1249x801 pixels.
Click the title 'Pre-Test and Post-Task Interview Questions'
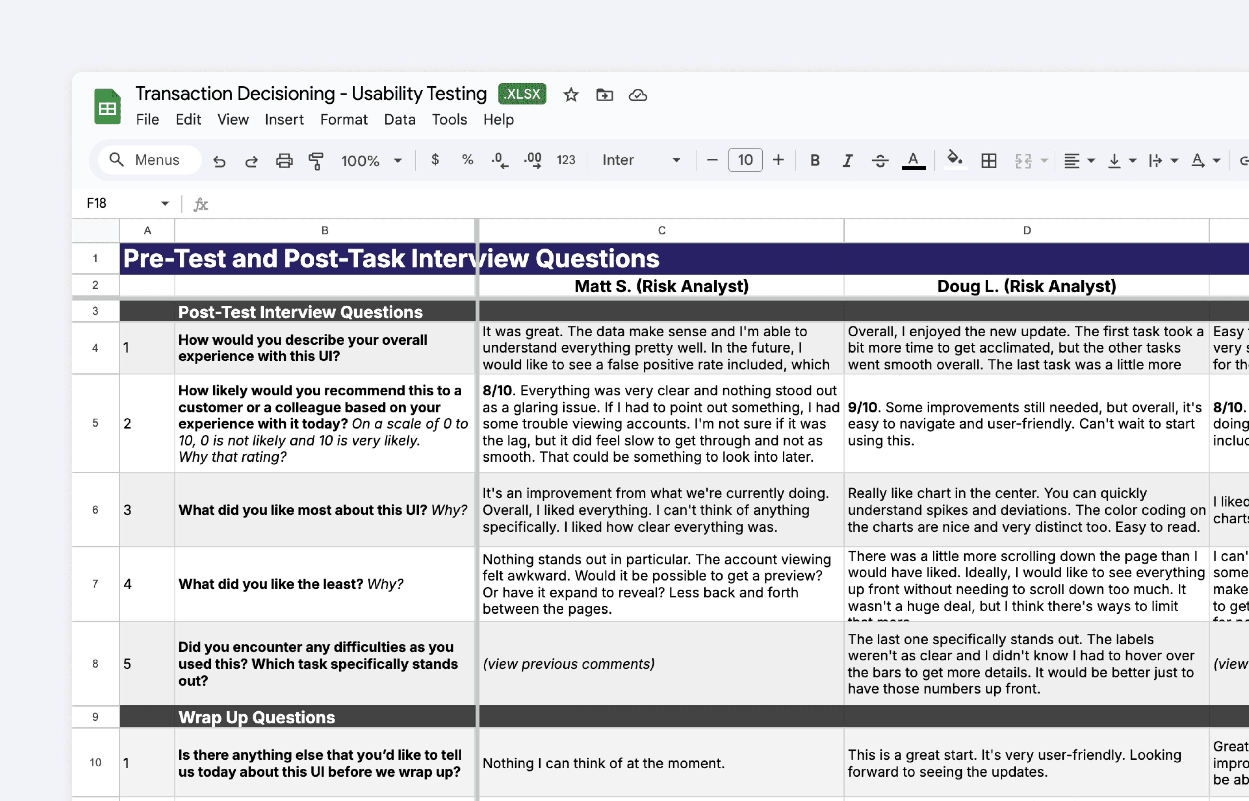[391, 258]
